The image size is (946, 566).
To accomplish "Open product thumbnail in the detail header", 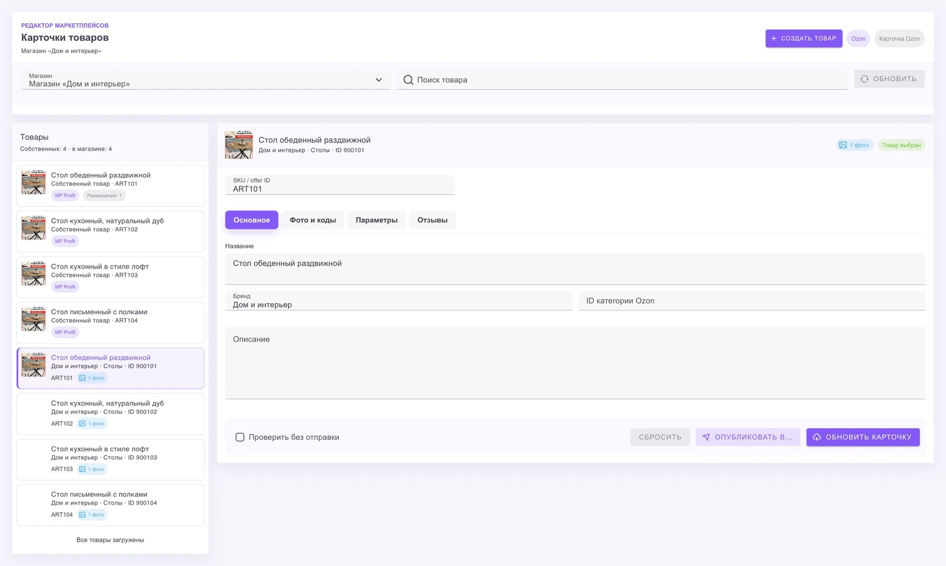I will pos(239,145).
